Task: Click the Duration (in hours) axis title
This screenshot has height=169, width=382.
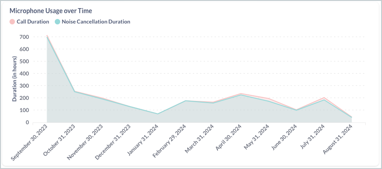Action: point(14,79)
